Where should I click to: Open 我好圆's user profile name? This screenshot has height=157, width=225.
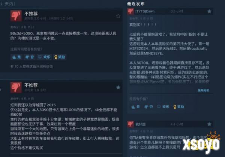point(141,124)
